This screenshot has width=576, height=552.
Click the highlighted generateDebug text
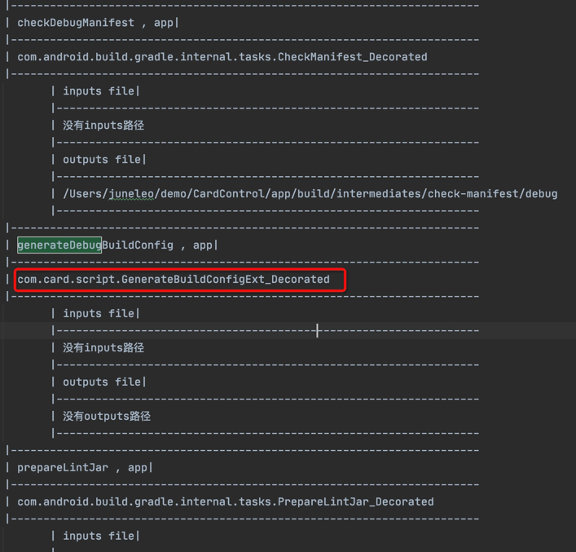(59, 245)
